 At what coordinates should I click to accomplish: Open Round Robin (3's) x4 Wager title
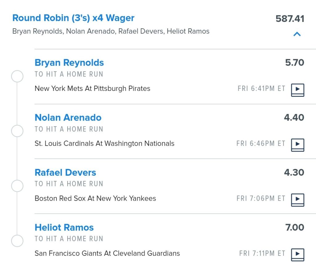coord(73,18)
